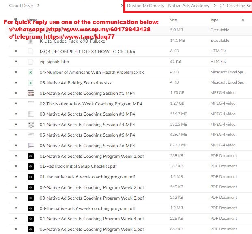252x234 pixels.
Task: Click PDF icon of Coaching Program Week 3.pdf
Action: pyautogui.click(x=30, y=198)
